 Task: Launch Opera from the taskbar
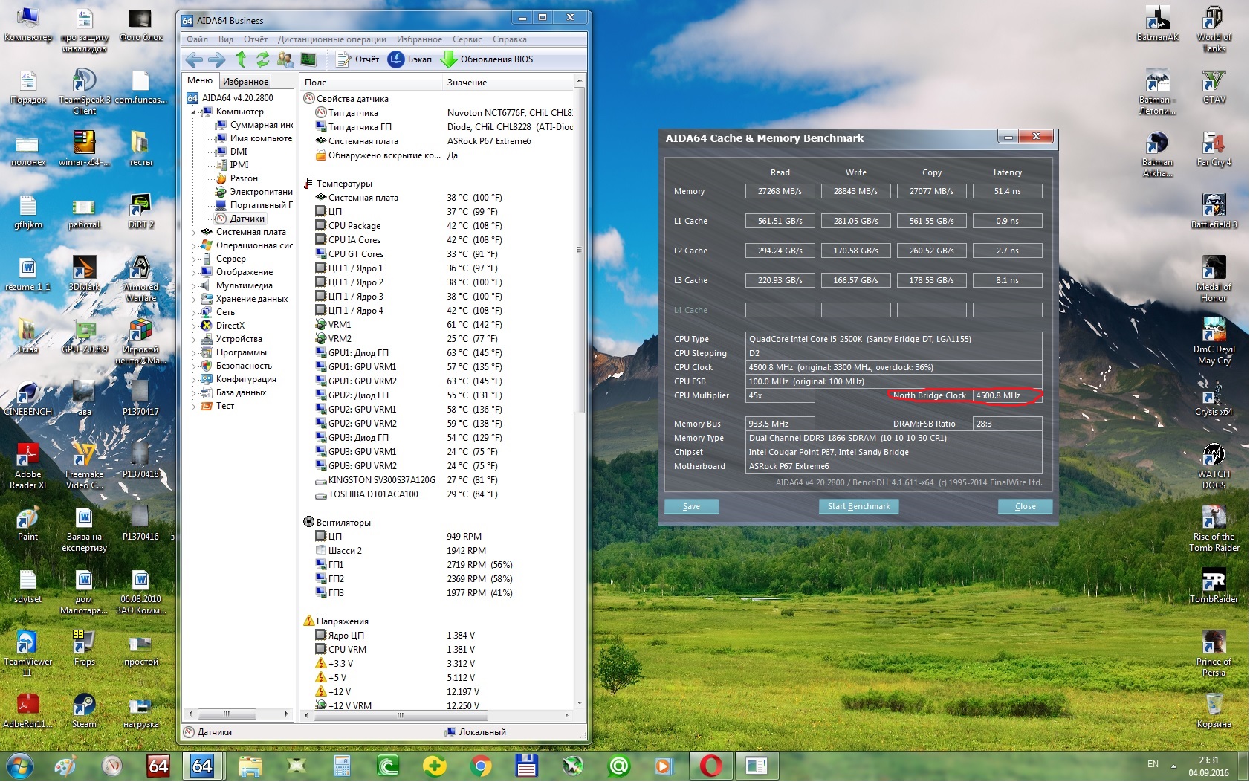click(711, 766)
